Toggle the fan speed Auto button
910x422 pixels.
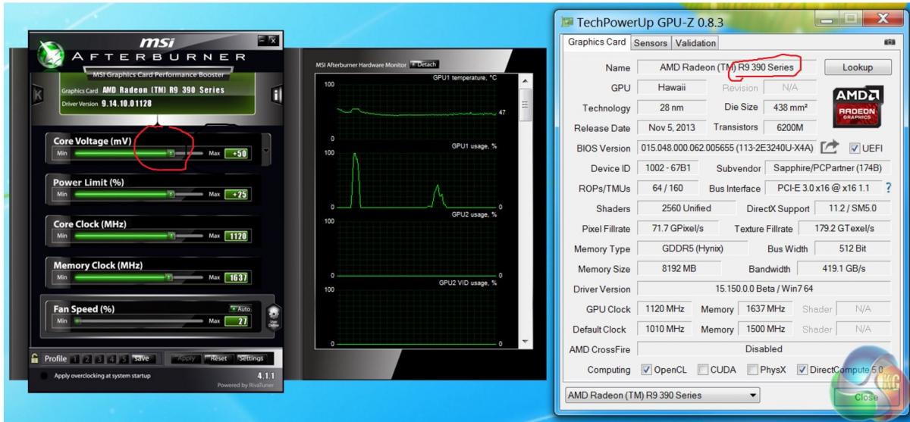tap(240, 308)
